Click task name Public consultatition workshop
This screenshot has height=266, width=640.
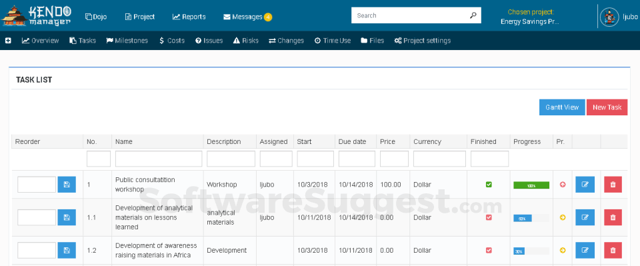coord(145,185)
